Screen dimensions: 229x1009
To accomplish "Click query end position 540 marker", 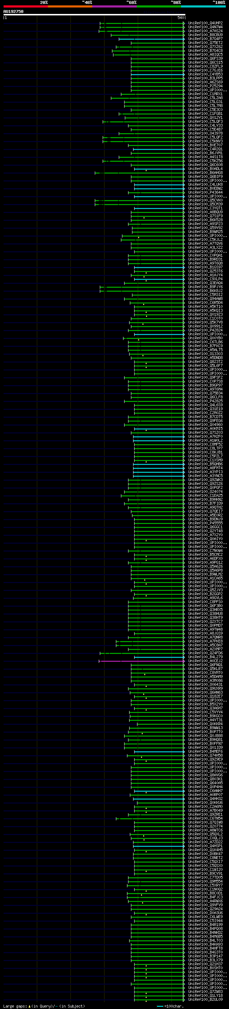I will (x=181, y=18).
